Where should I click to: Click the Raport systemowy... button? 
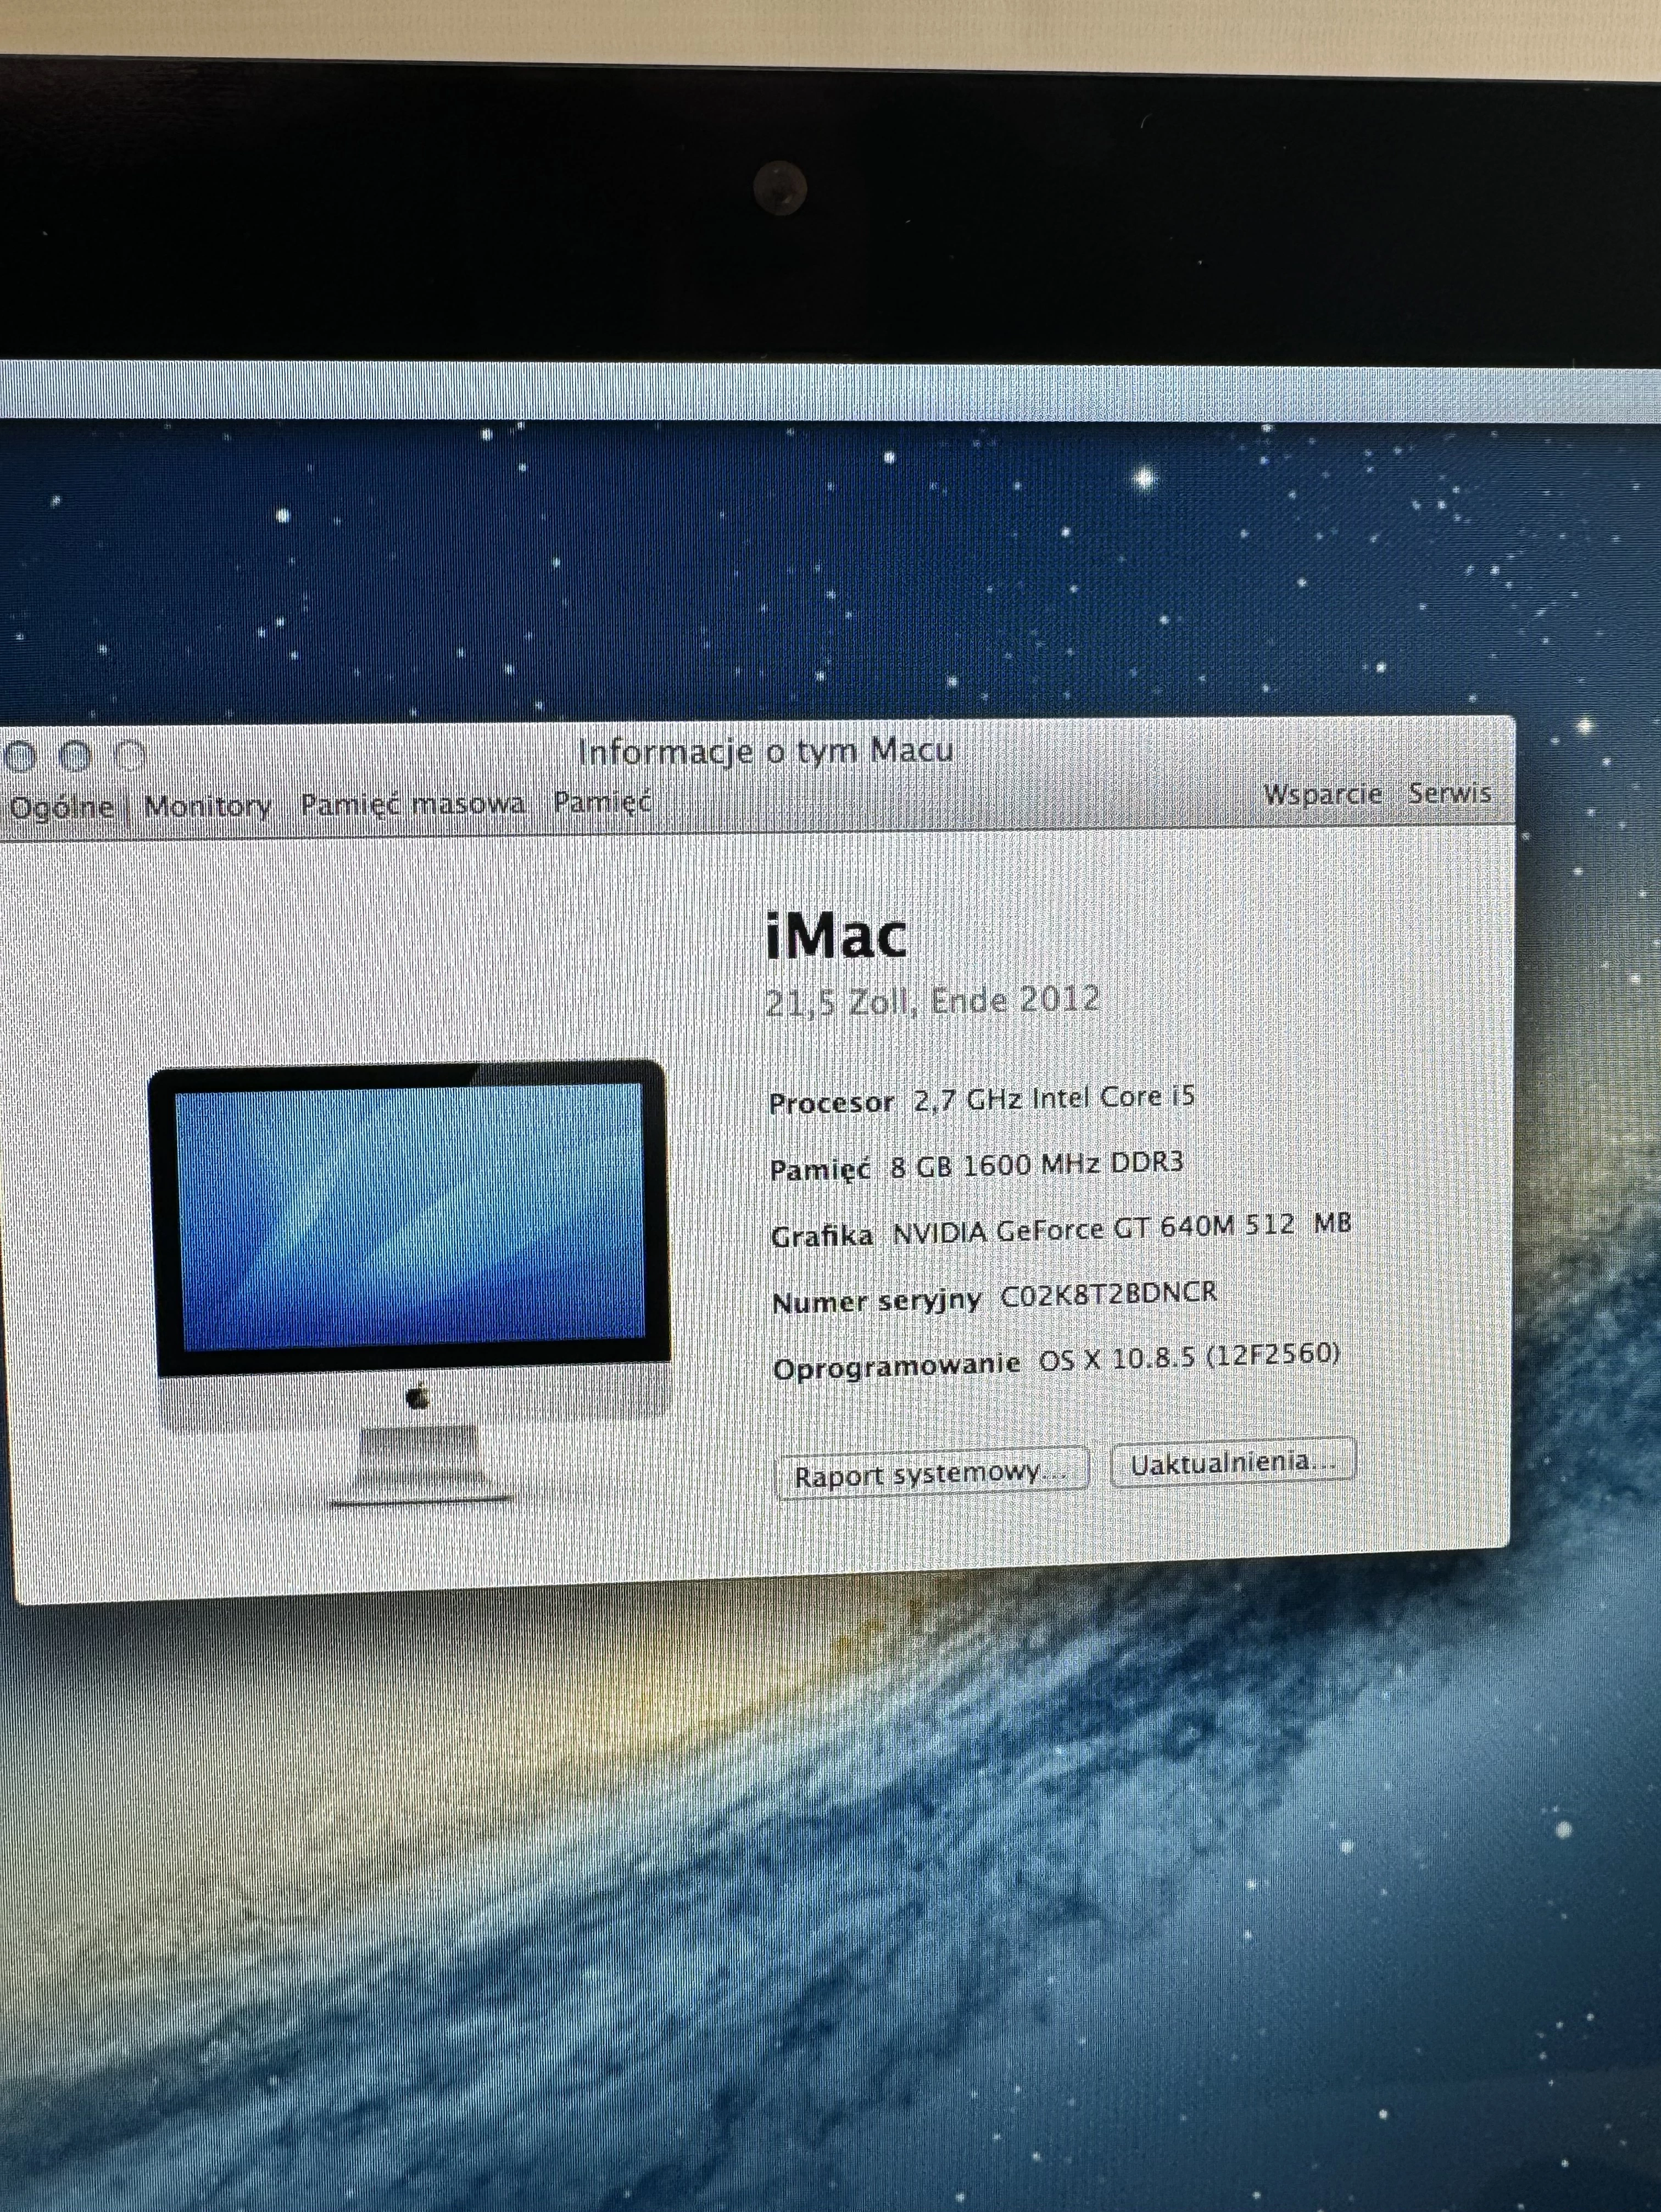coord(931,1474)
